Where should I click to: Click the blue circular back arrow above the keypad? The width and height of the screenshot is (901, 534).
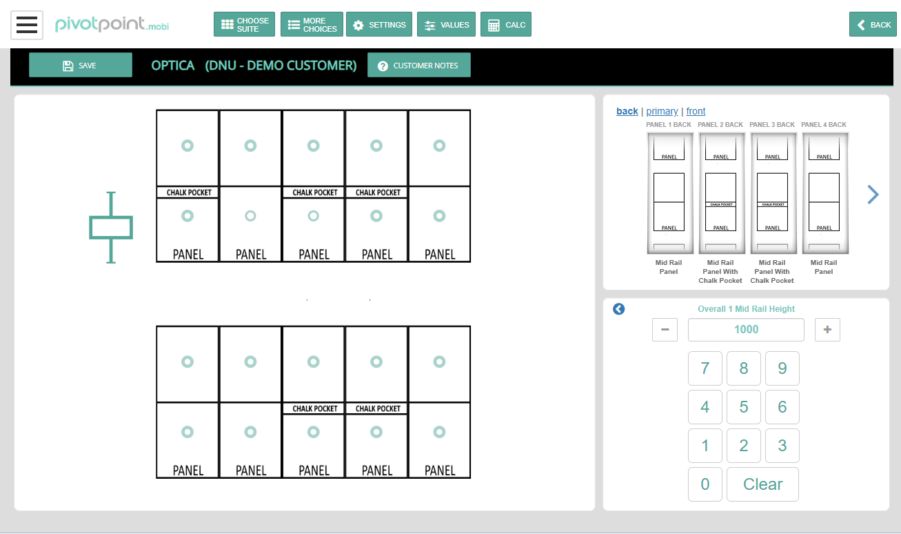click(x=618, y=309)
